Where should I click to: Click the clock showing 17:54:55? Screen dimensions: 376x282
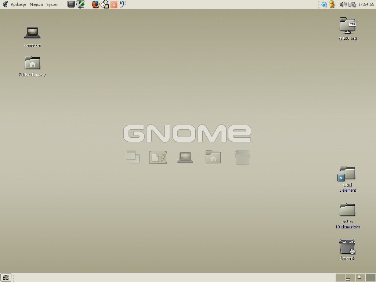pos(366,4)
